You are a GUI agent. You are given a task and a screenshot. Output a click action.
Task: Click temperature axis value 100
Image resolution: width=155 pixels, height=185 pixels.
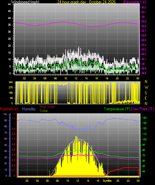point(144,139)
